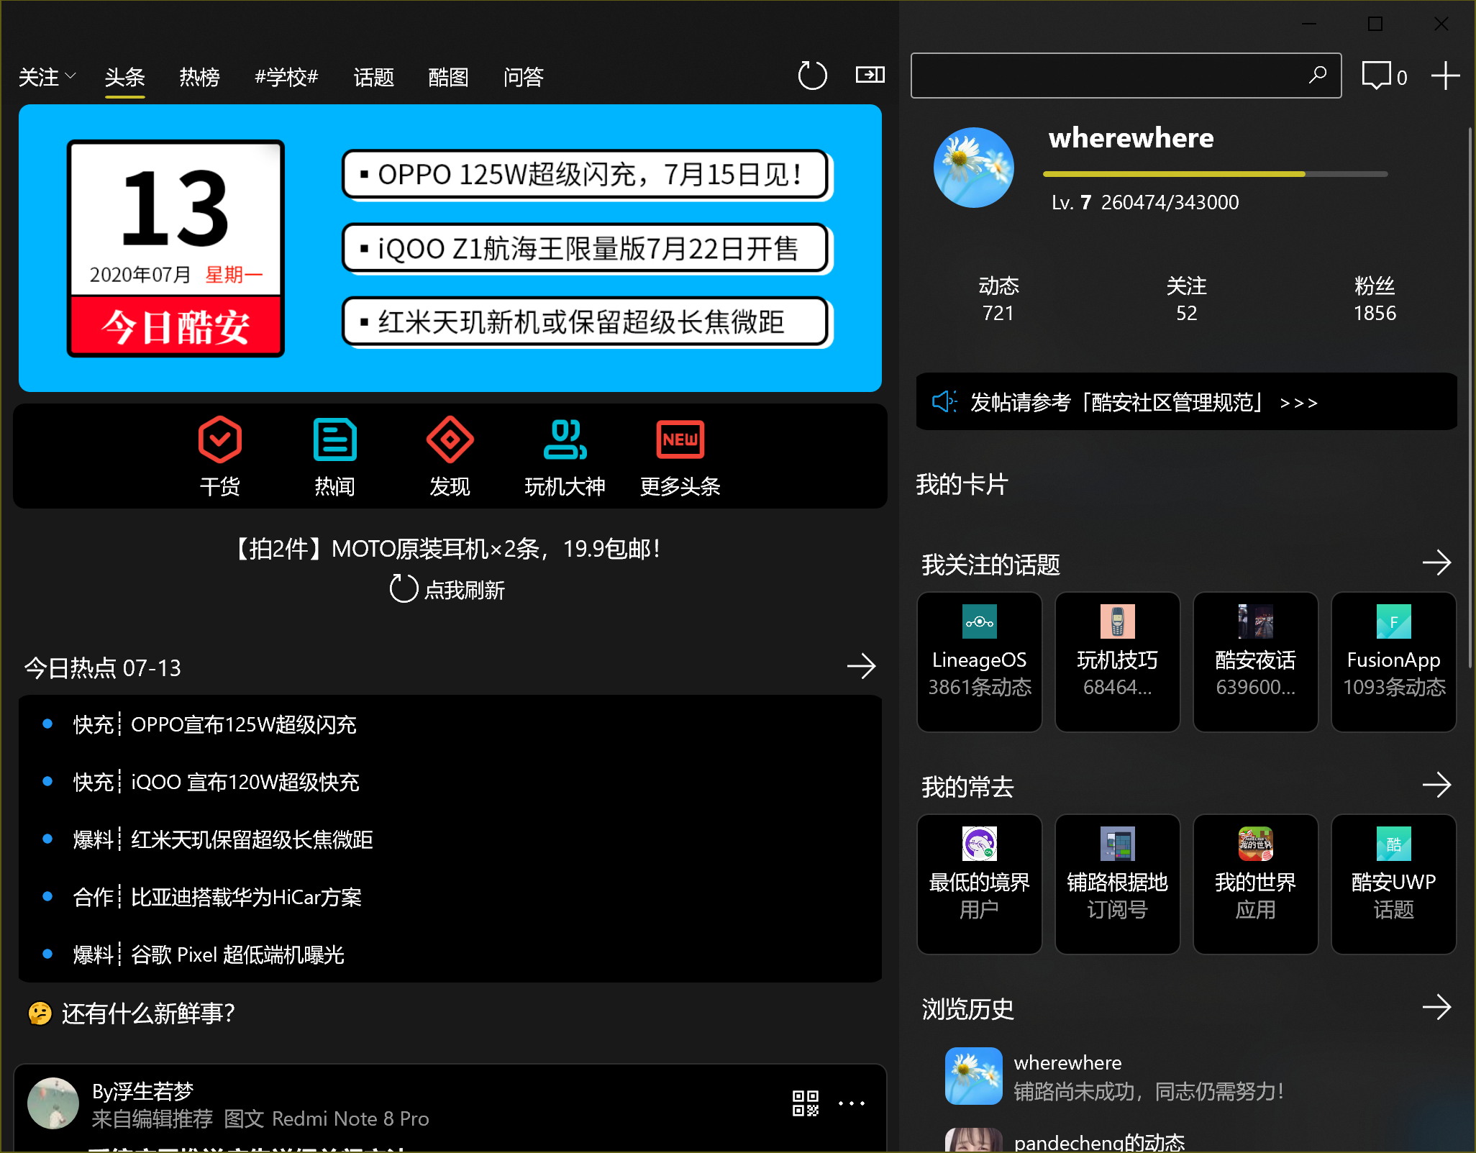Open the messages notification icon
This screenshot has width=1476, height=1153.
(x=1377, y=76)
